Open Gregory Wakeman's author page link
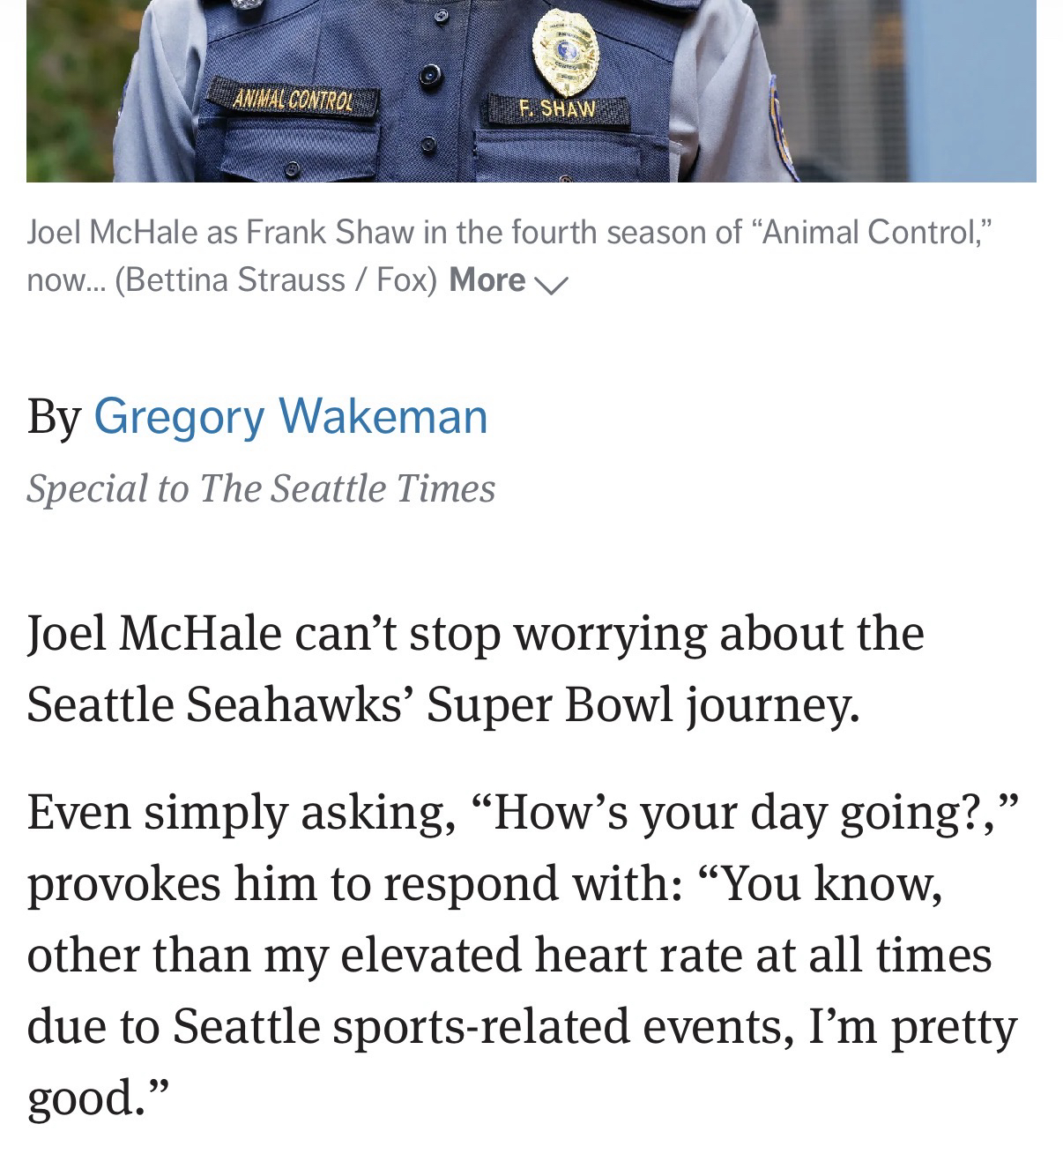This screenshot has height=1161, width=1063. point(290,416)
